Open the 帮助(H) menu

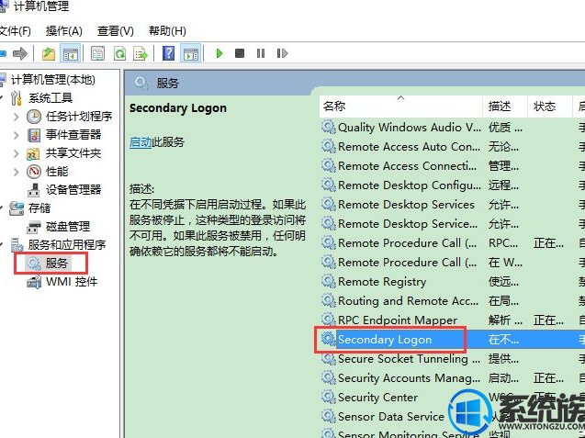(x=167, y=30)
